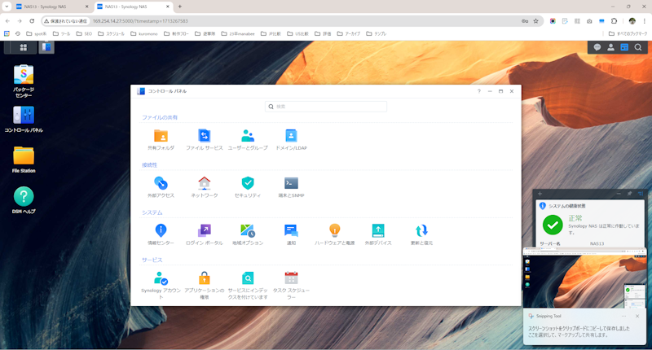Click the address bar URL
This screenshot has width=652, height=350.
pyautogui.click(x=140, y=21)
